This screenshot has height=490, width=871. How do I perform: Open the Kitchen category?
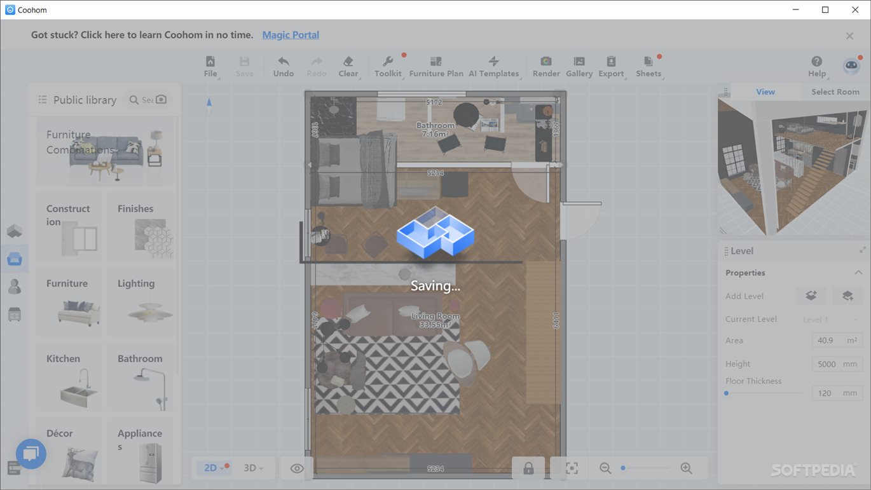(69, 377)
